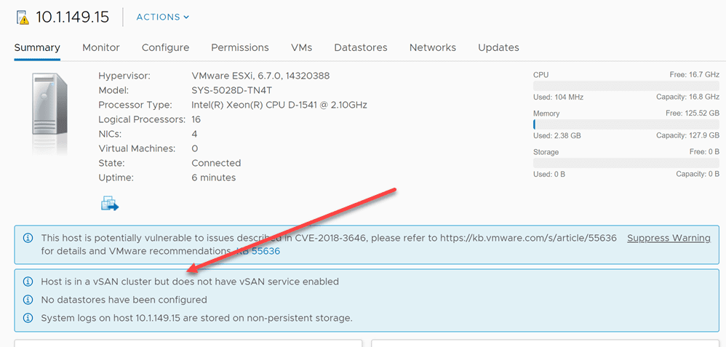View the Networks tab

coord(433,47)
